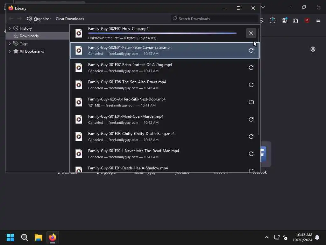Viewport: 326px width, 245px height.
Task: Select Family-Guy-S02E02-Holy-Crap.mp4 file name
Action: [118, 29]
